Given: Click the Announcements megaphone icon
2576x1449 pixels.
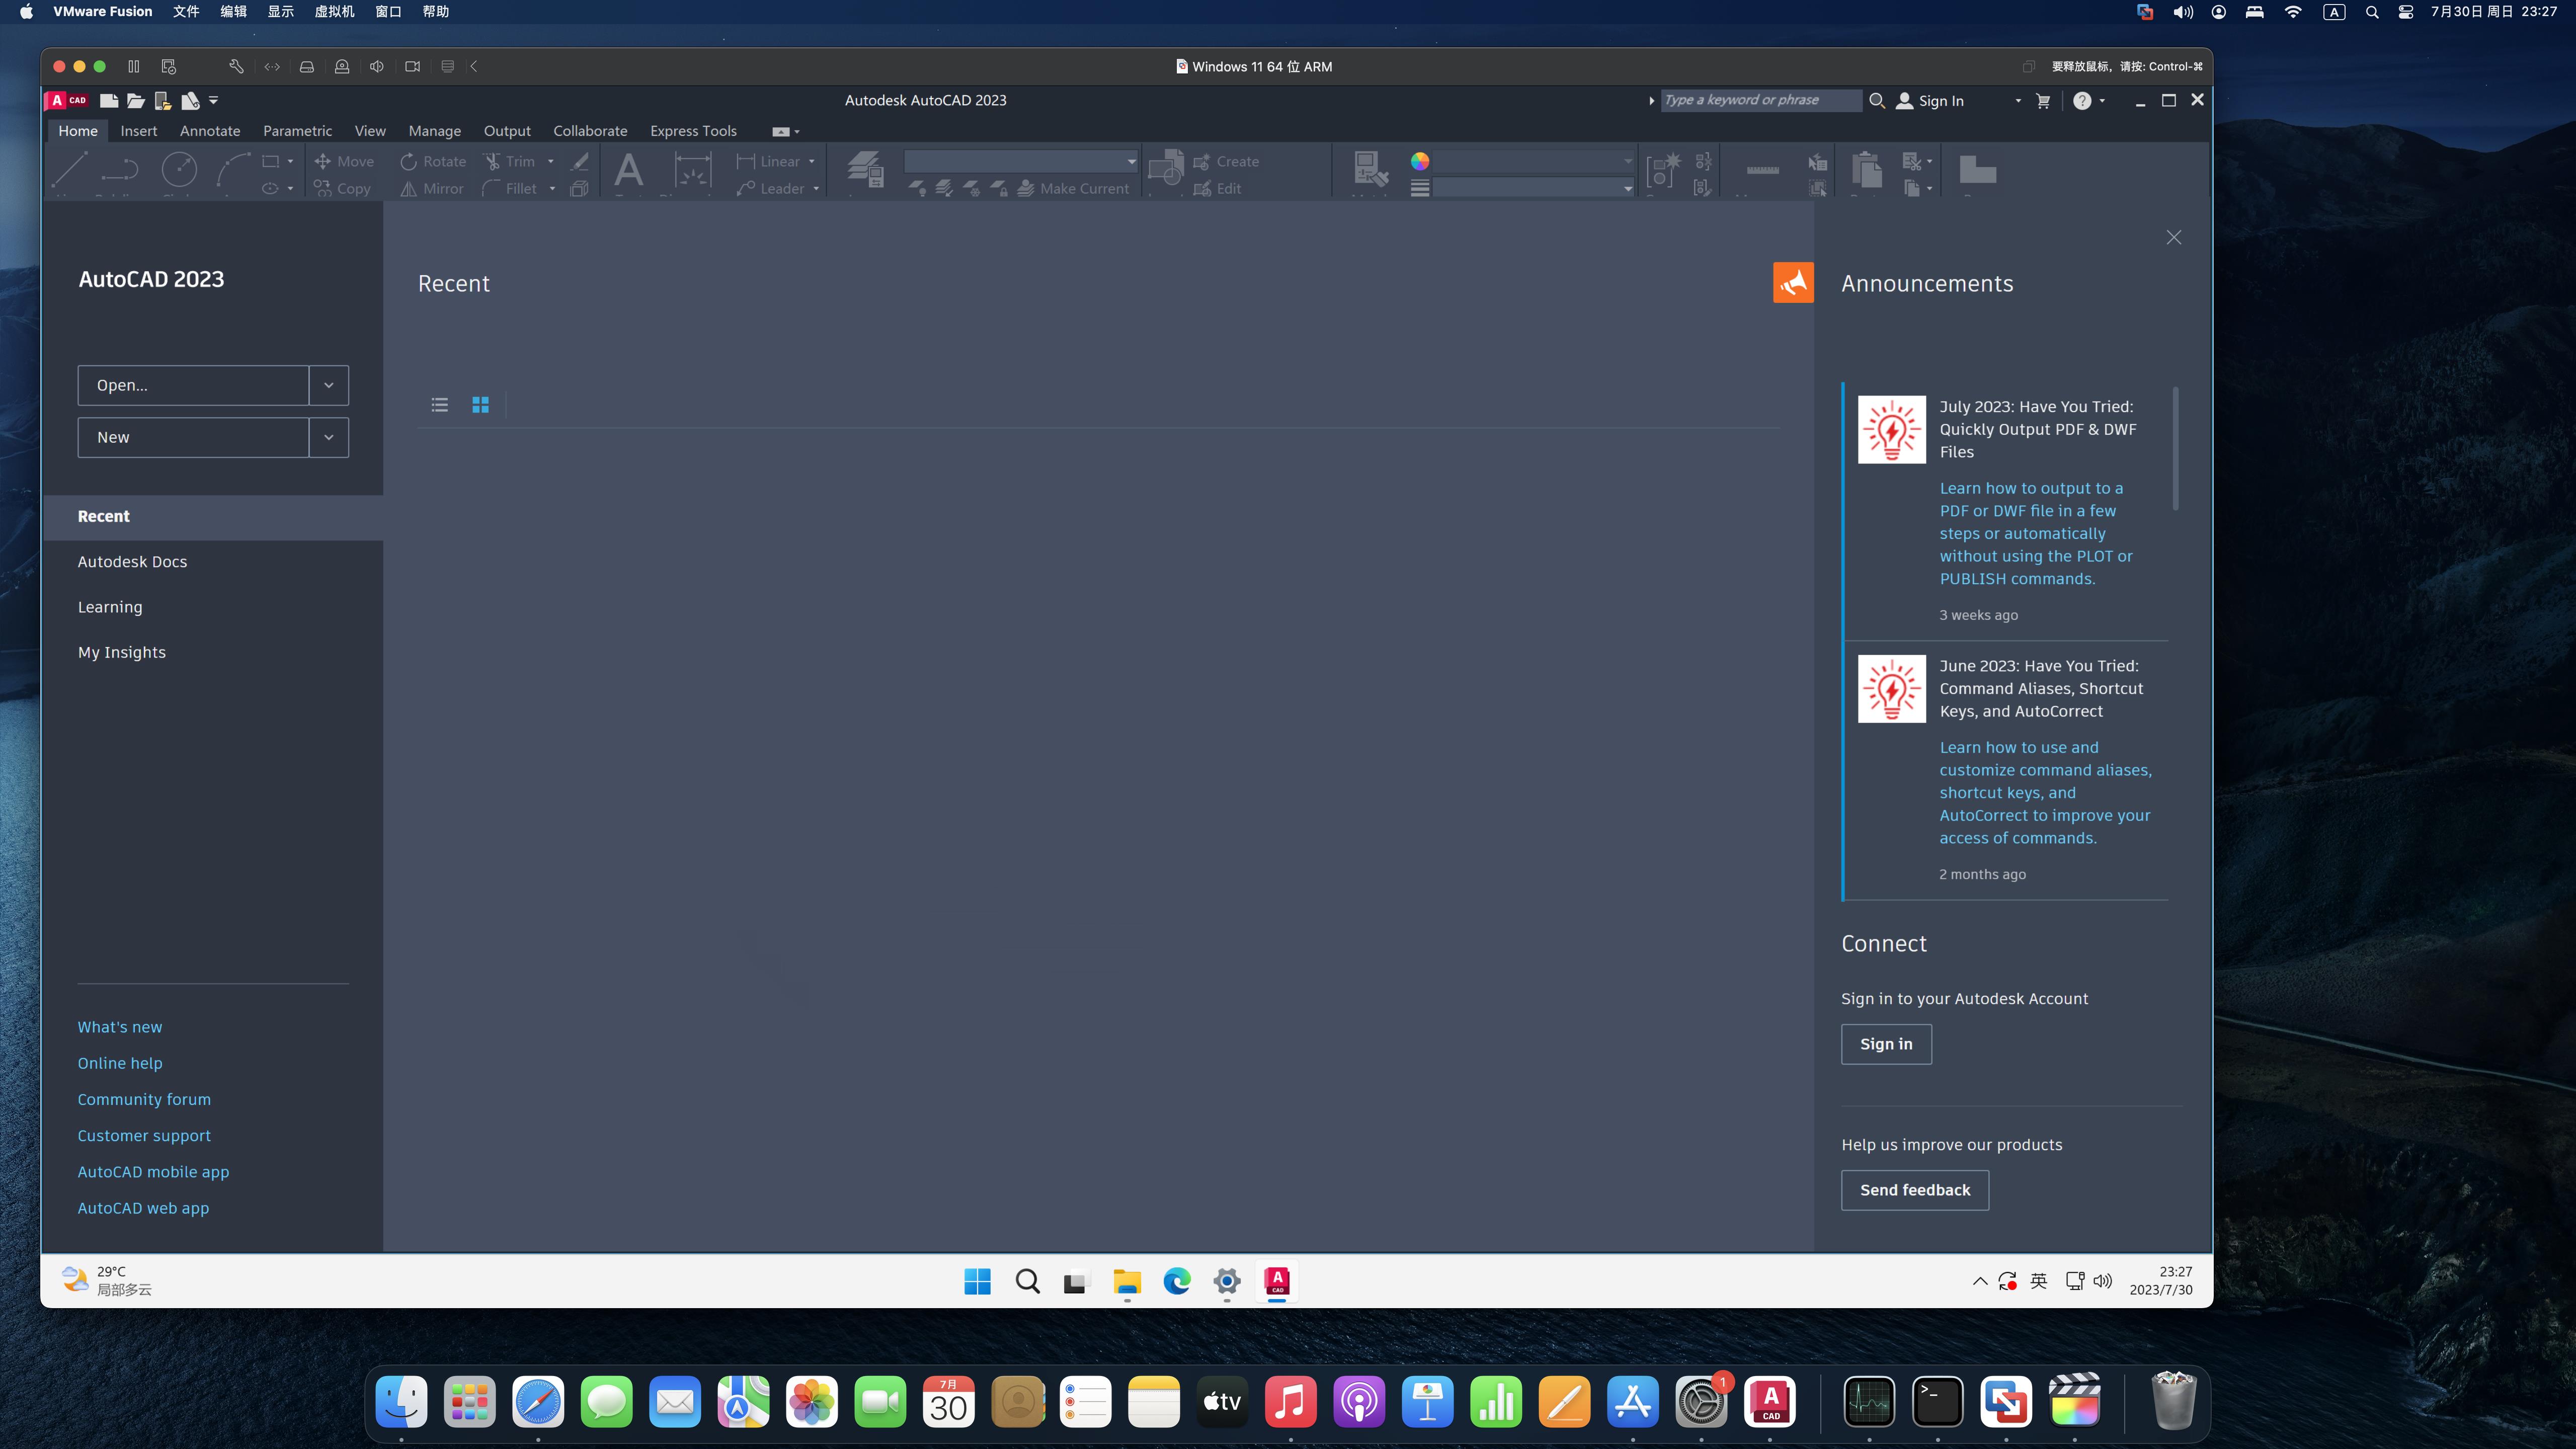Looking at the screenshot, I should point(1793,283).
